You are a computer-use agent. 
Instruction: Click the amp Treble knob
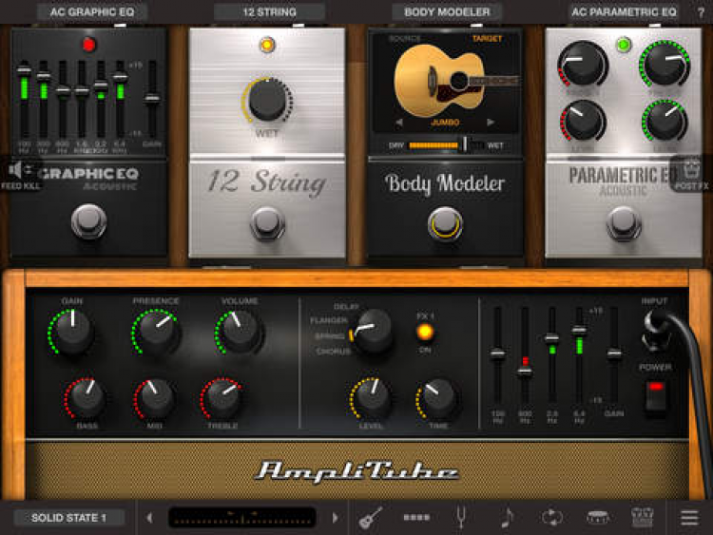coord(222,398)
